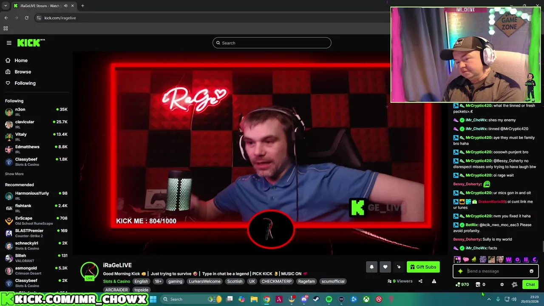Open a new browser tab
This screenshot has width=544, height=306.
tap(82, 6)
